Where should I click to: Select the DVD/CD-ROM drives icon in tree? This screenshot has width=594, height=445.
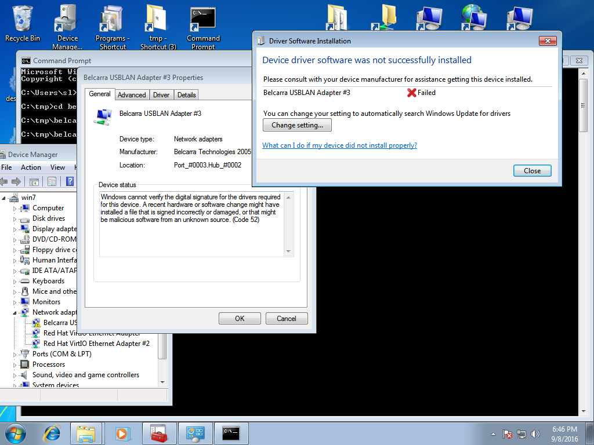25,239
